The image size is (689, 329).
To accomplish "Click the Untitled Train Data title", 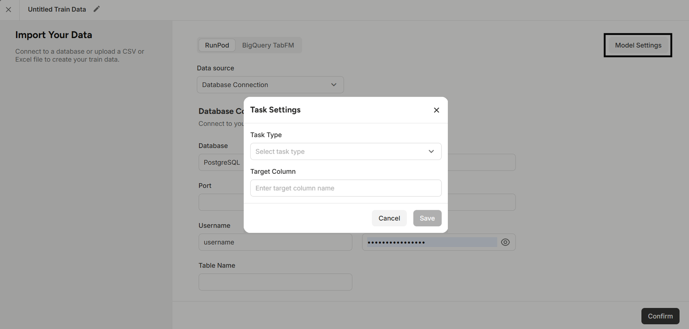I will (x=57, y=9).
